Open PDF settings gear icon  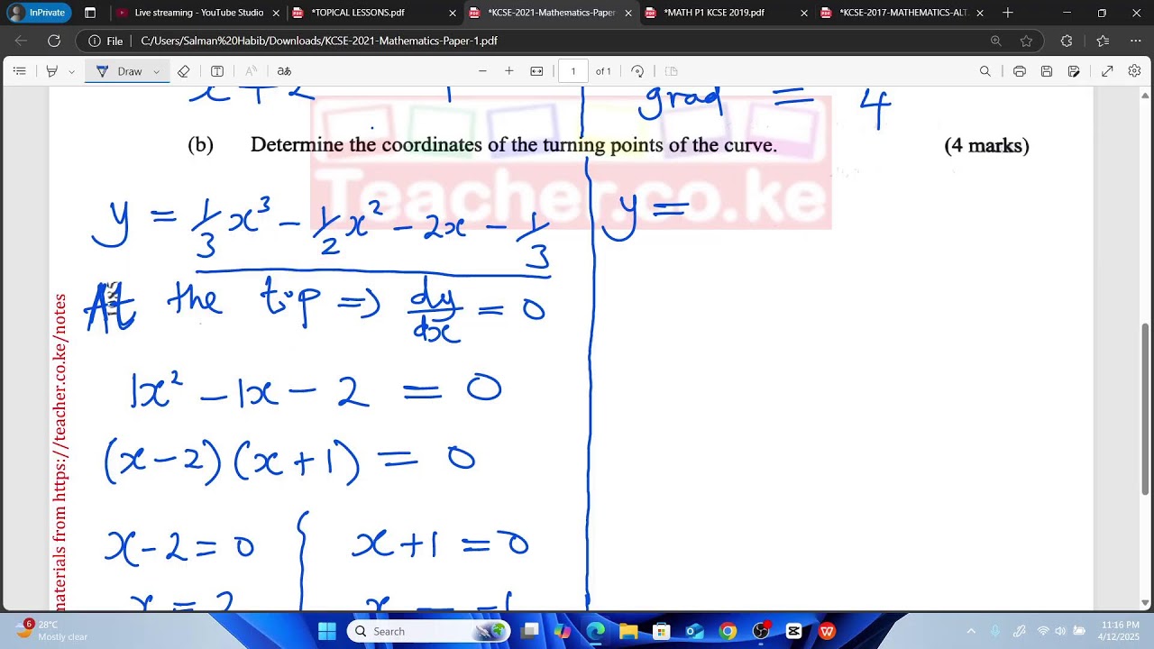point(1135,71)
